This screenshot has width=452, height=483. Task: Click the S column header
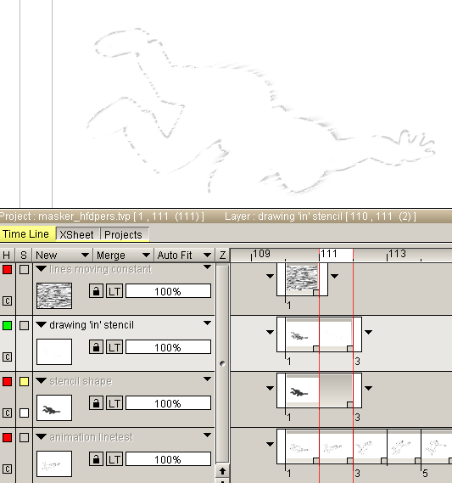coord(24,255)
